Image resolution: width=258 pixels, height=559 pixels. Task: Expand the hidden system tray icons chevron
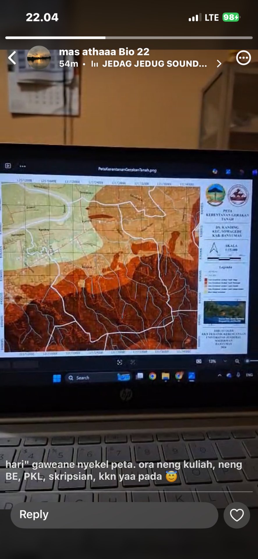click(220, 375)
